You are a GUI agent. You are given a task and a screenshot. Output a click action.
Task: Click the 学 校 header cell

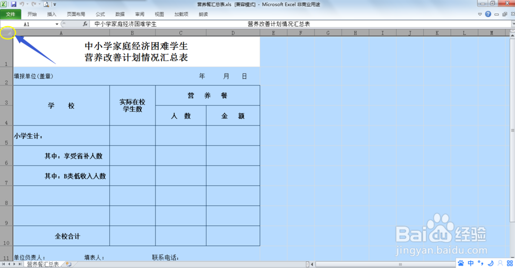pyautogui.click(x=61, y=105)
